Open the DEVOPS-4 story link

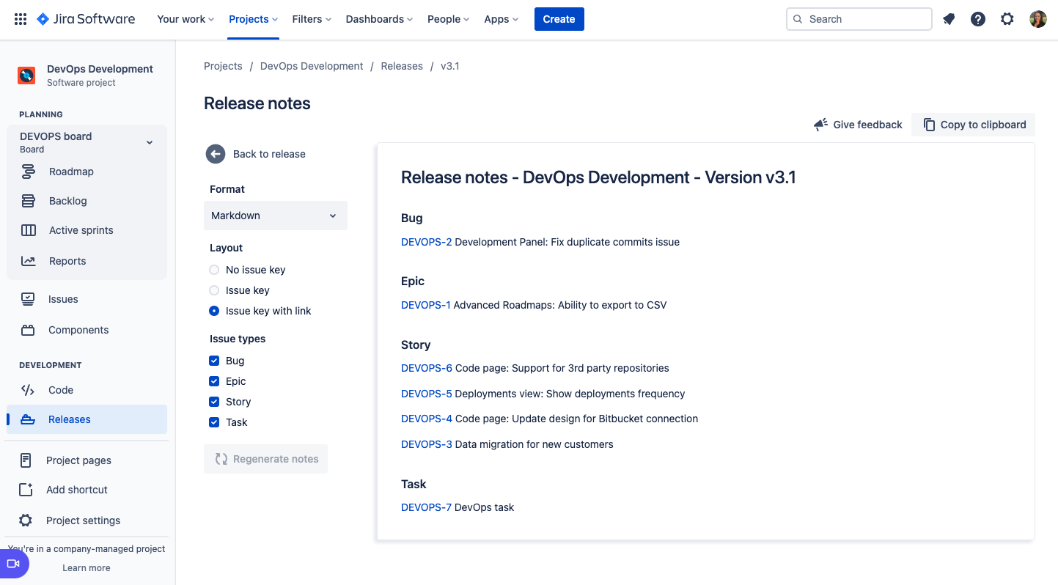[x=427, y=419]
